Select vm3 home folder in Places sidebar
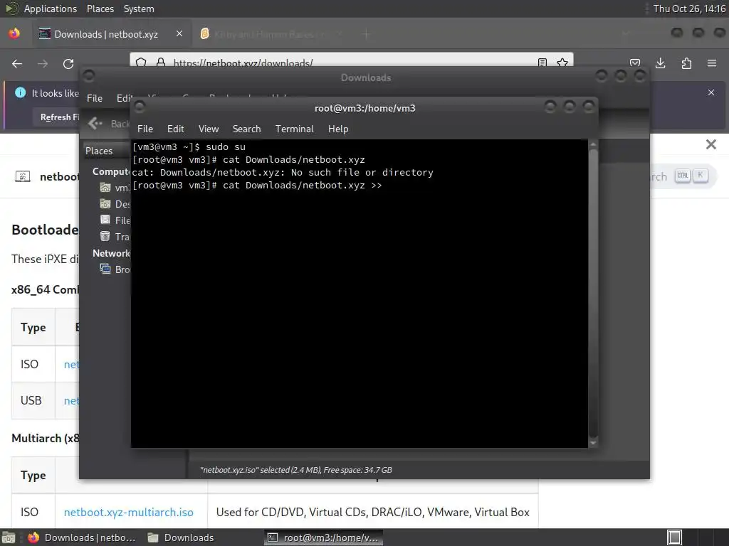The height and width of the screenshot is (546, 729). [x=115, y=188]
